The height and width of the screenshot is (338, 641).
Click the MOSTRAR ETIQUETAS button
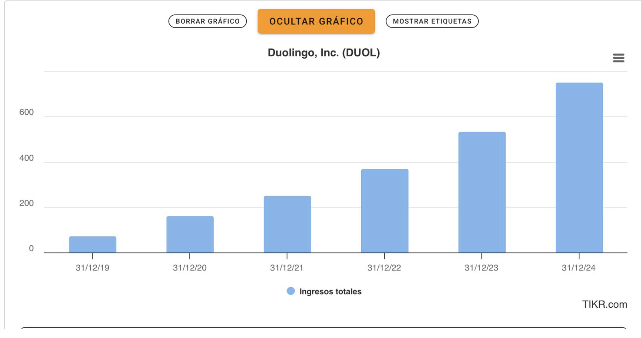(x=432, y=21)
